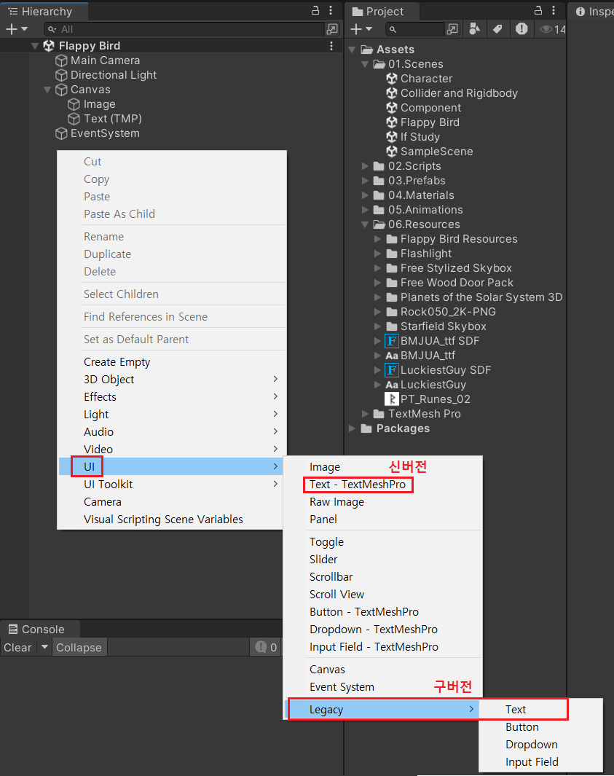Click the EventSystem cube icon
614x776 pixels.
click(x=61, y=133)
